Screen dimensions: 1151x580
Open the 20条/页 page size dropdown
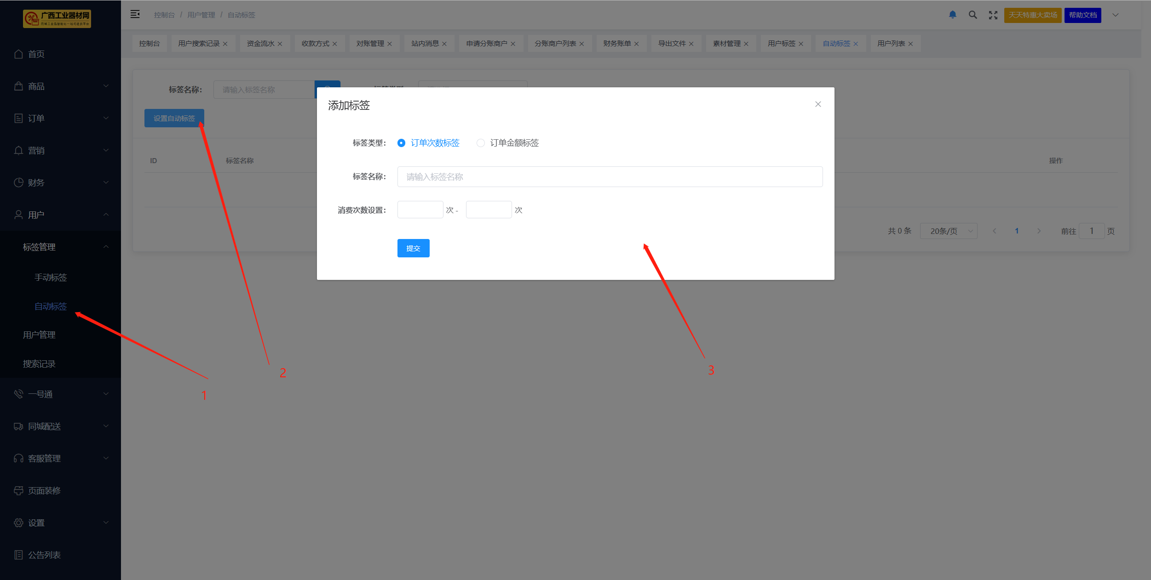click(x=948, y=231)
